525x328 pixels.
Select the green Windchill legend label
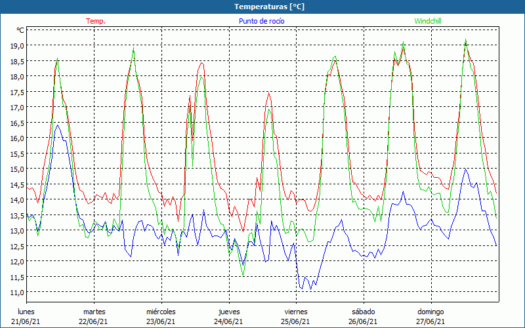[x=428, y=21]
